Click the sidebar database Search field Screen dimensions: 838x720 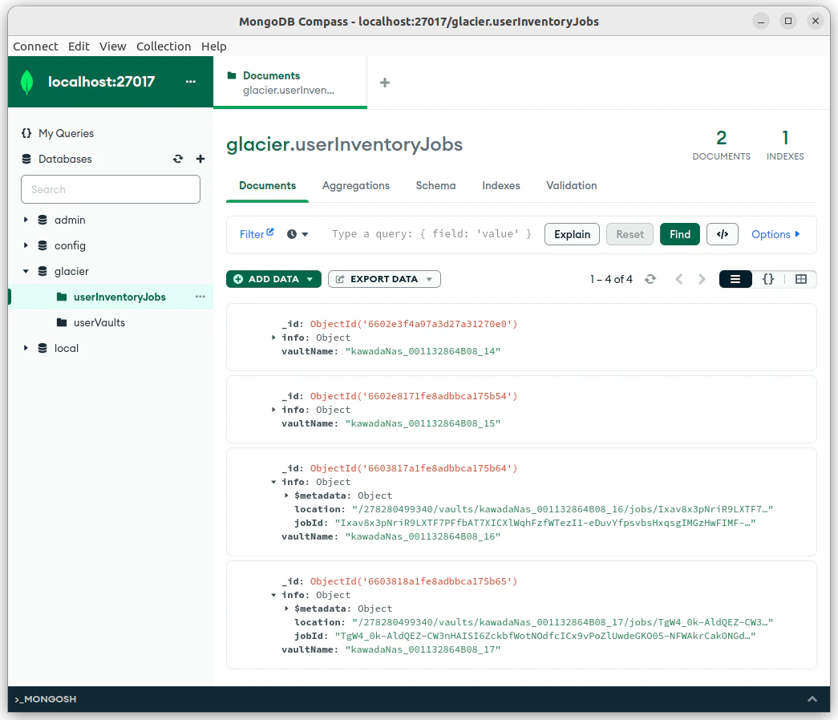point(111,189)
